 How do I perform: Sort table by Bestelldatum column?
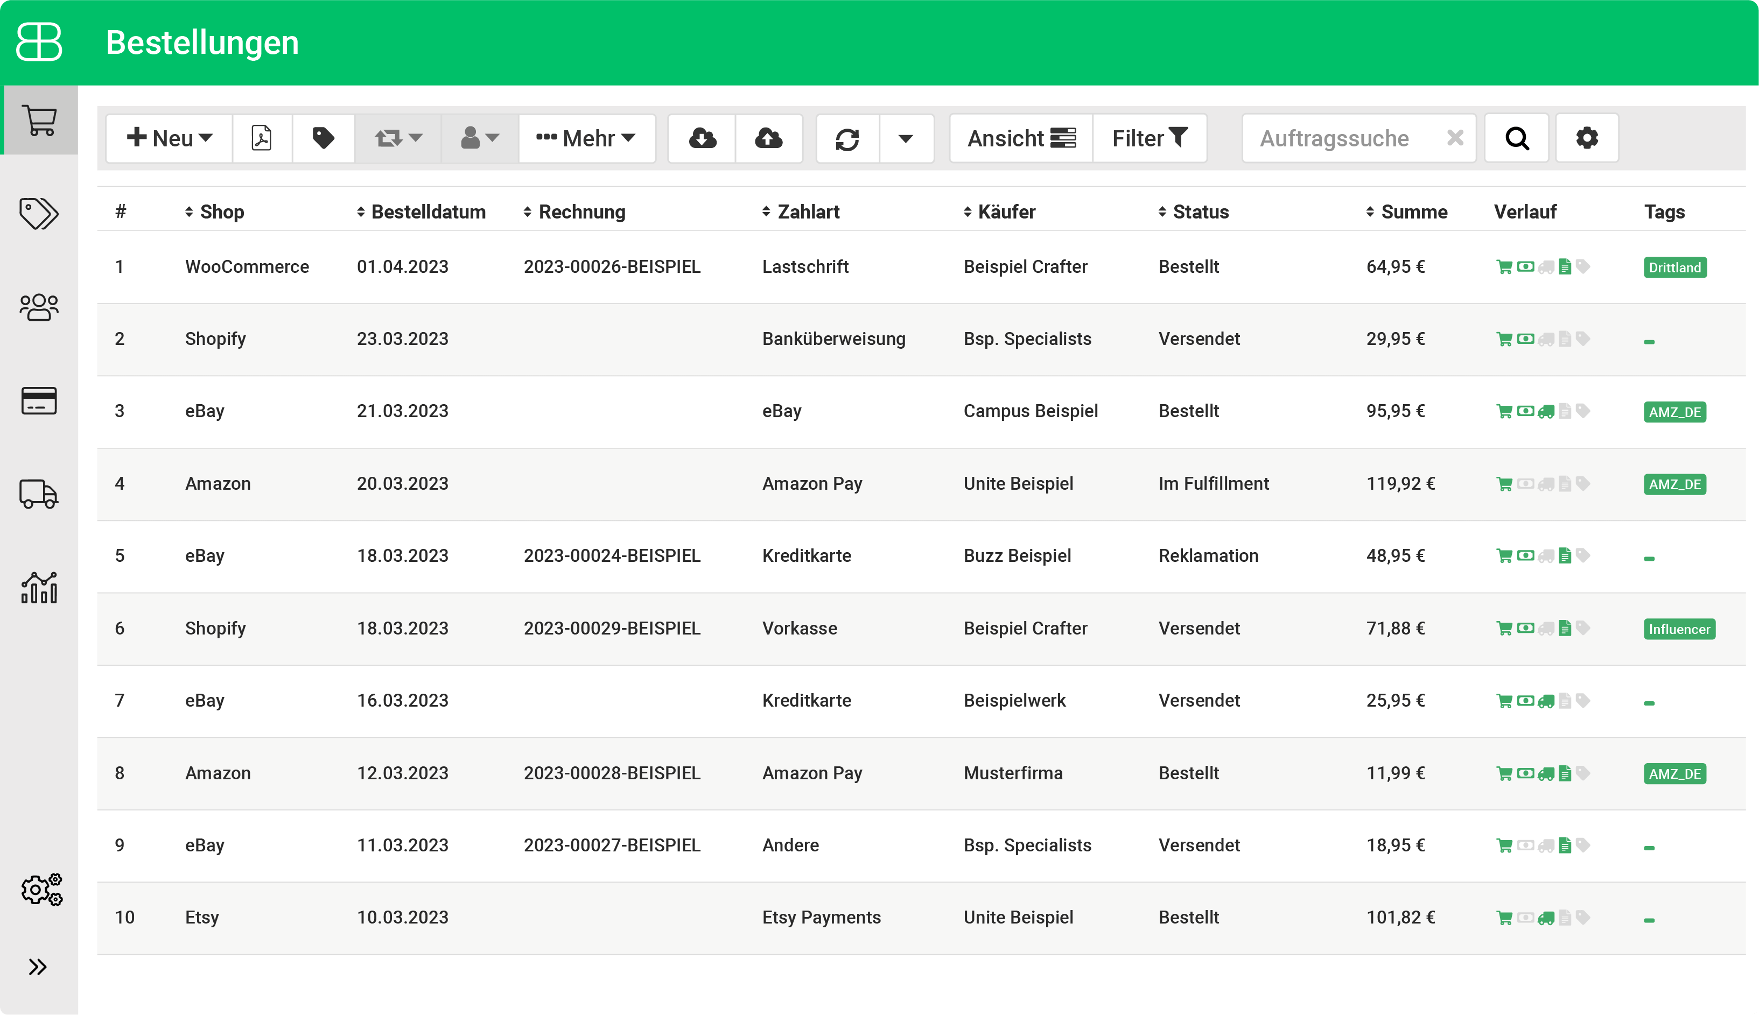coord(421,212)
